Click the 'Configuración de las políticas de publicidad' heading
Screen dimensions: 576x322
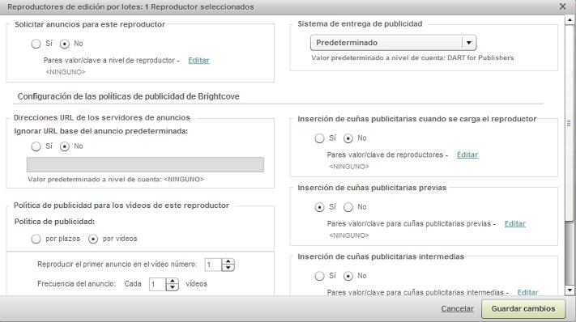point(128,96)
